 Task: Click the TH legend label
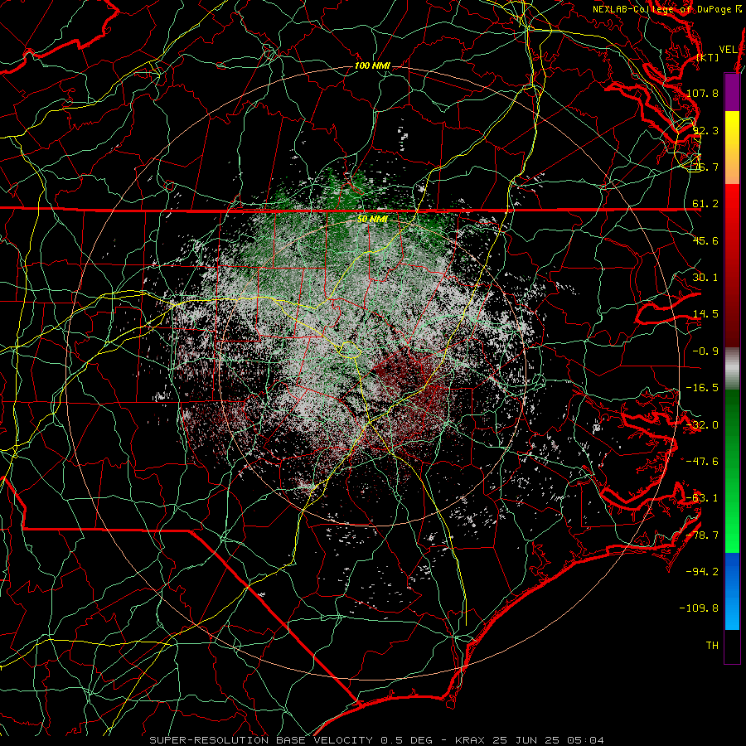pos(712,646)
